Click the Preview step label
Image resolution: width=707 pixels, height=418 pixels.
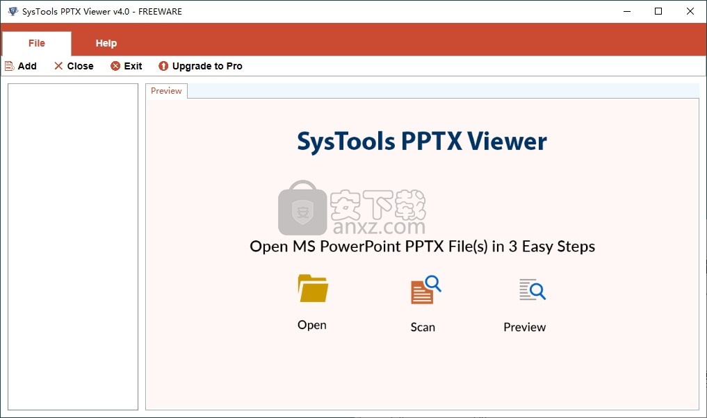click(524, 327)
